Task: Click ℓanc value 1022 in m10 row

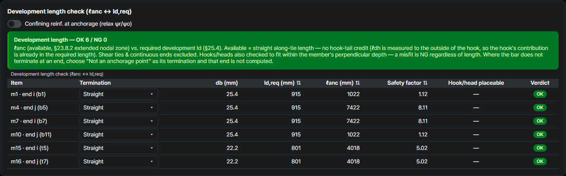Action: click(353, 135)
